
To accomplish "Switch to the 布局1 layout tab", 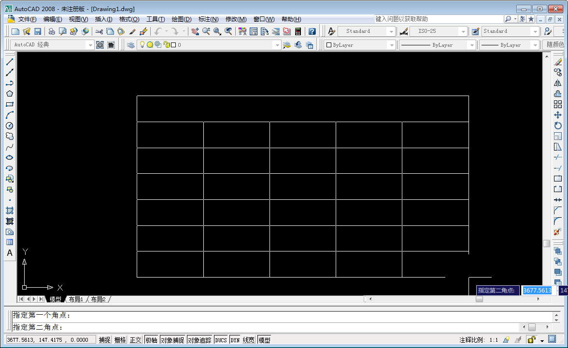I will click(75, 299).
